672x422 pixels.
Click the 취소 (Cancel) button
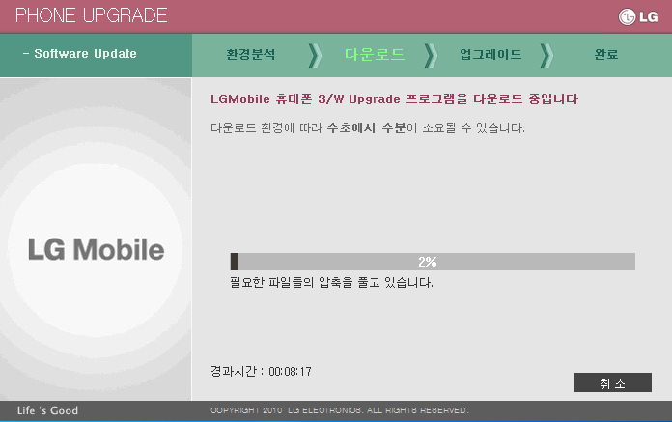613,382
